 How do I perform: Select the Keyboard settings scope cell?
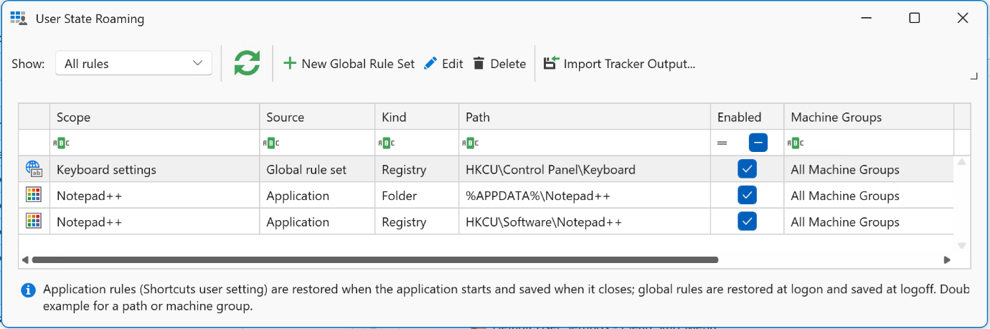click(154, 170)
